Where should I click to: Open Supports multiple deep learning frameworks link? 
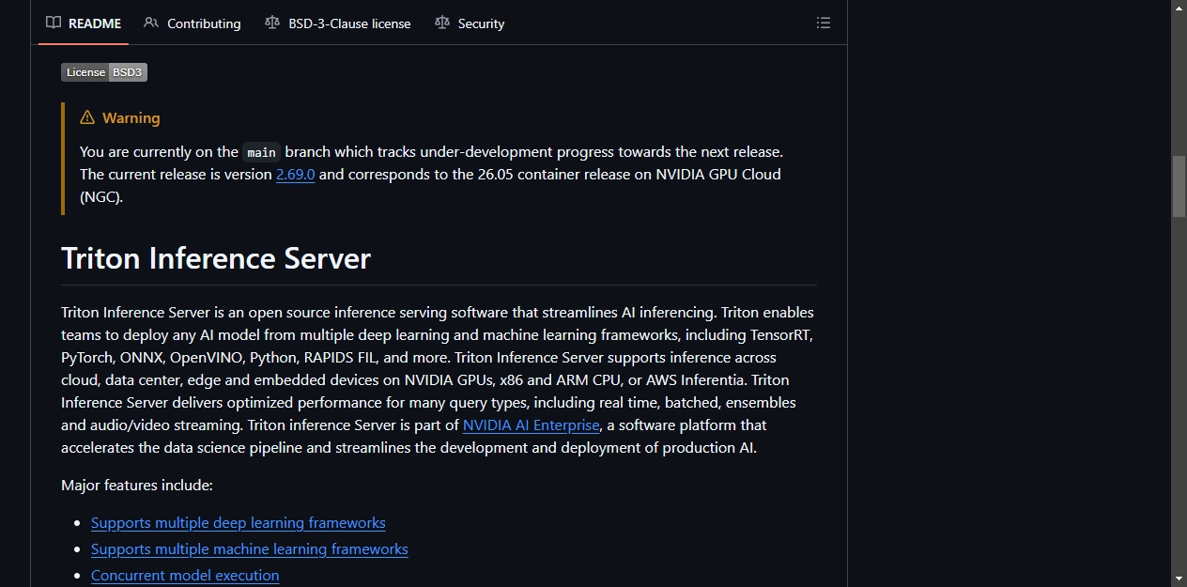pos(239,522)
